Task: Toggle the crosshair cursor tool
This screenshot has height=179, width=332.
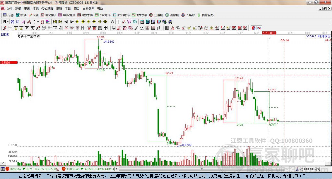Action: tap(118, 22)
